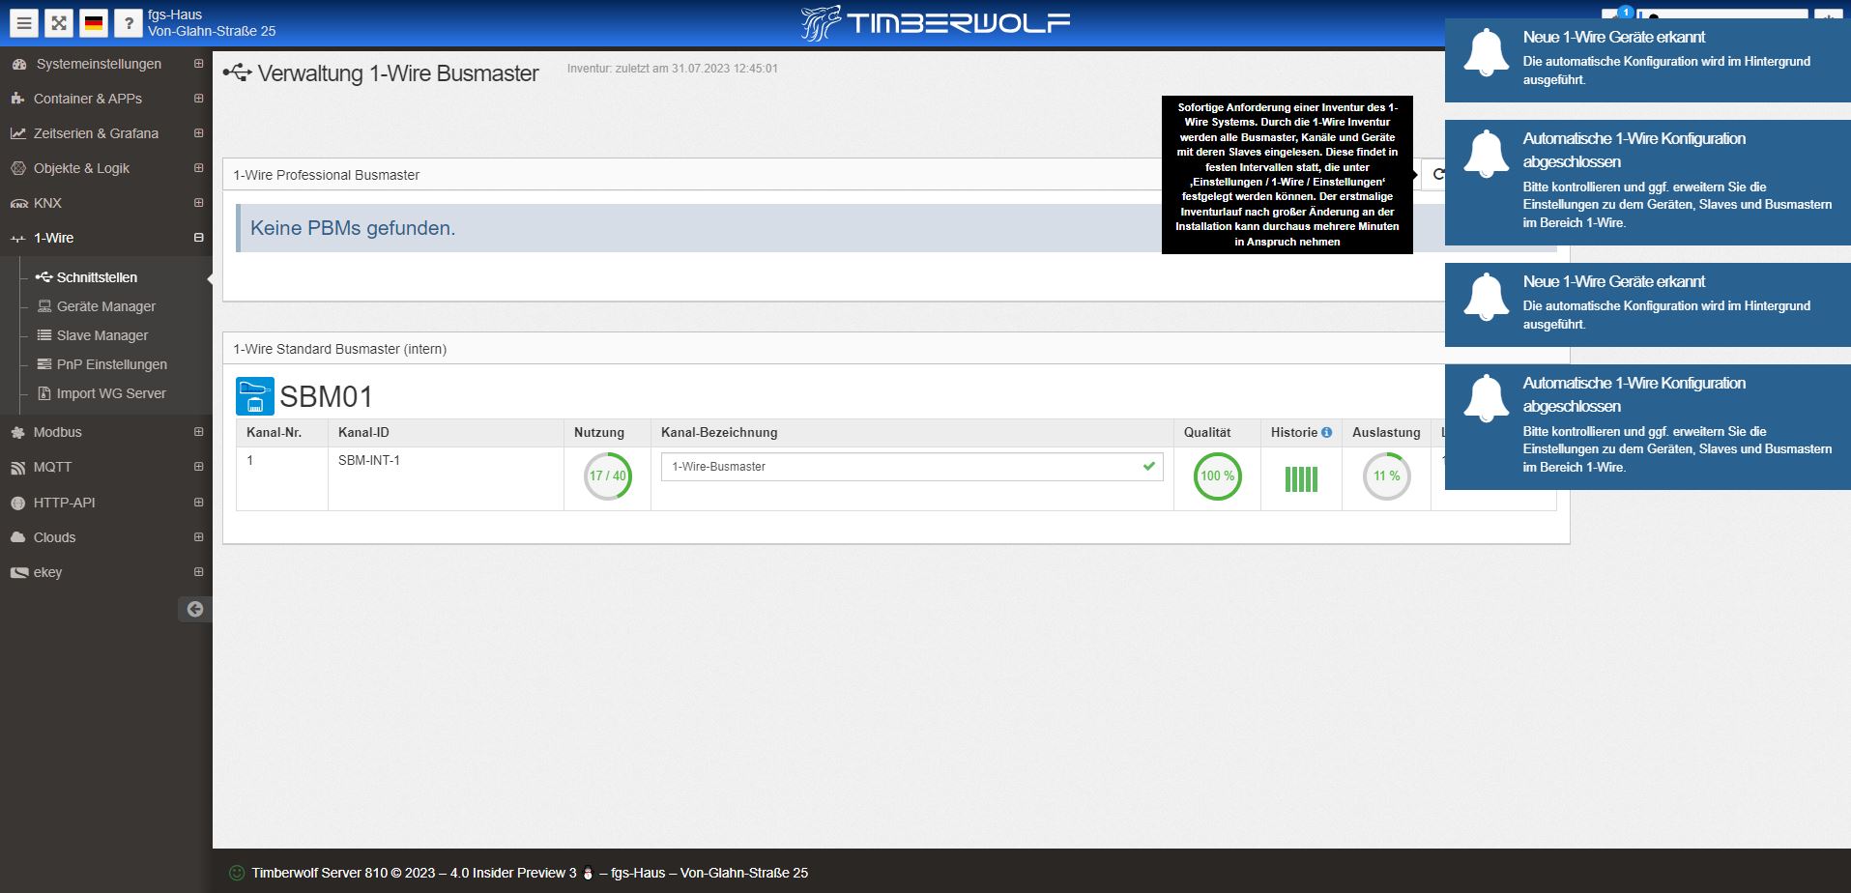This screenshot has width=1851, height=893.
Task: Click the Kanal-Bezeichnung input '1-Wire-Busmaster'
Action: pos(911,467)
